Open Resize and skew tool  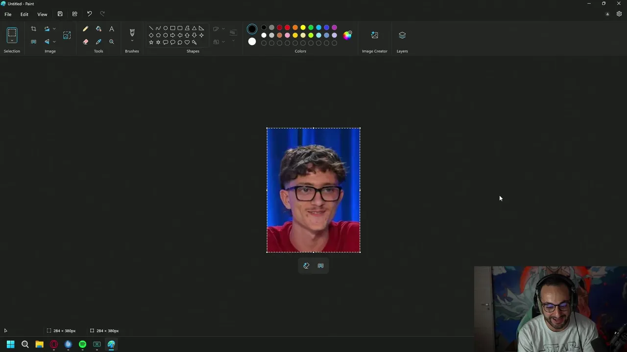[67, 35]
